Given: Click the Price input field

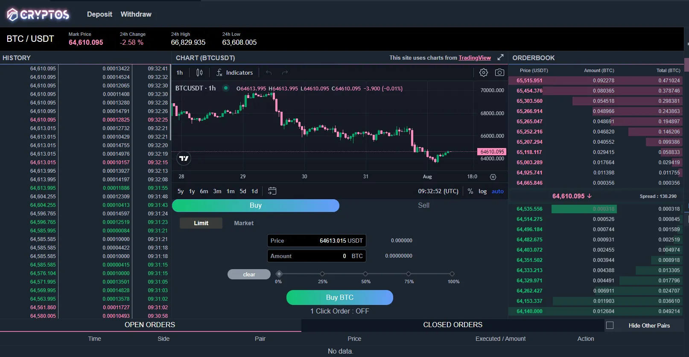Looking at the screenshot, I should (316, 241).
